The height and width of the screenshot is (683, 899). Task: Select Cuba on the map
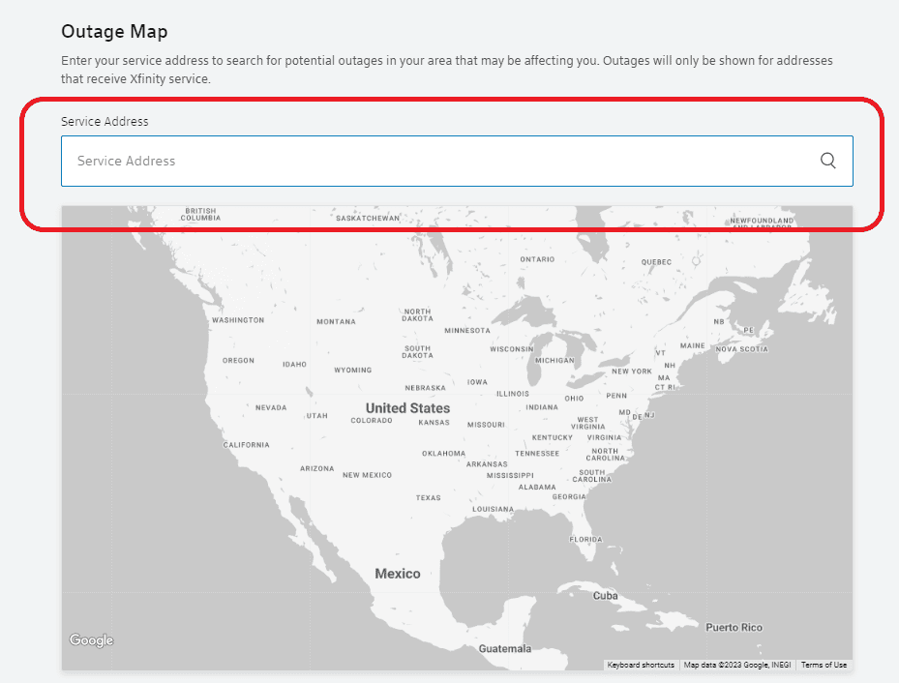(606, 597)
